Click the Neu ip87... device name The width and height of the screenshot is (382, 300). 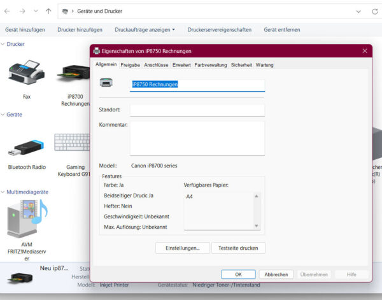[x=54, y=268]
